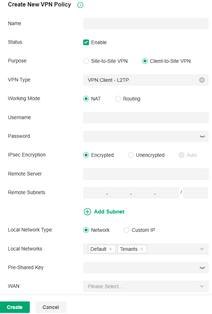The image size is (212, 314).
Task: Remove the Tenants tag from Local Networks
Action: (x=142, y=249)
